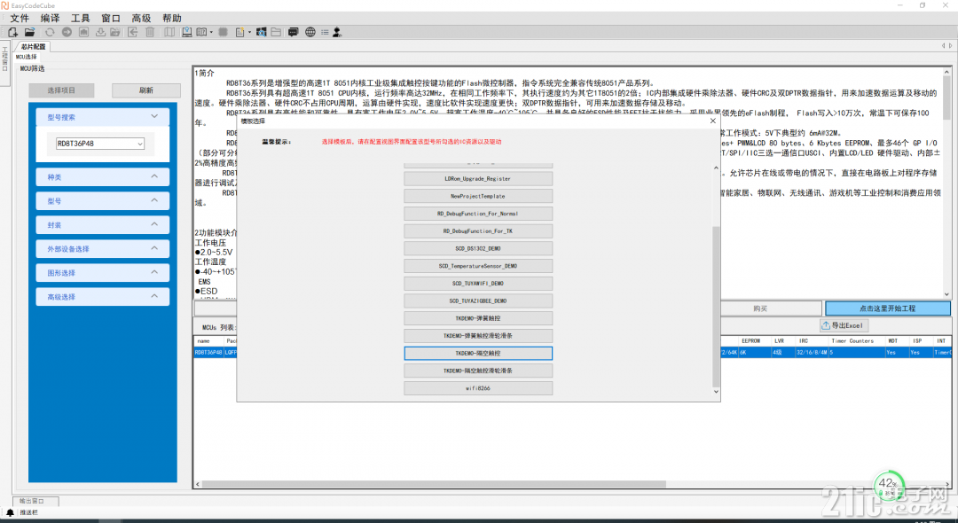The image size is (958, 523).
Task: Choose the SCD_DS1302_DEMO template
Action: (x=478, y=248)
